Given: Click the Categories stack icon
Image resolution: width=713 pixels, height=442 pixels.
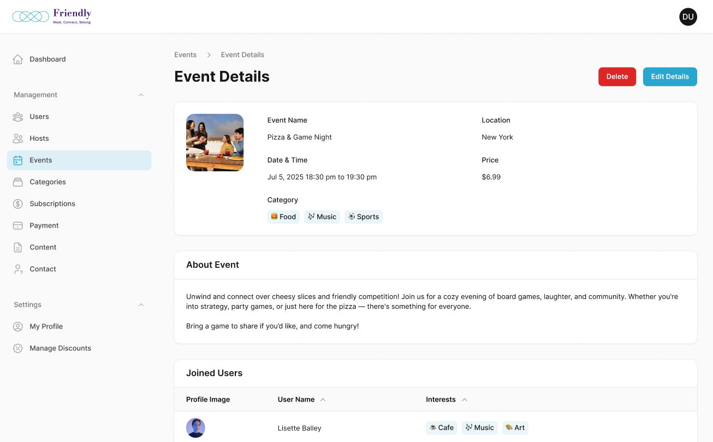Looking at the screenshot, I should click(18, 182).
